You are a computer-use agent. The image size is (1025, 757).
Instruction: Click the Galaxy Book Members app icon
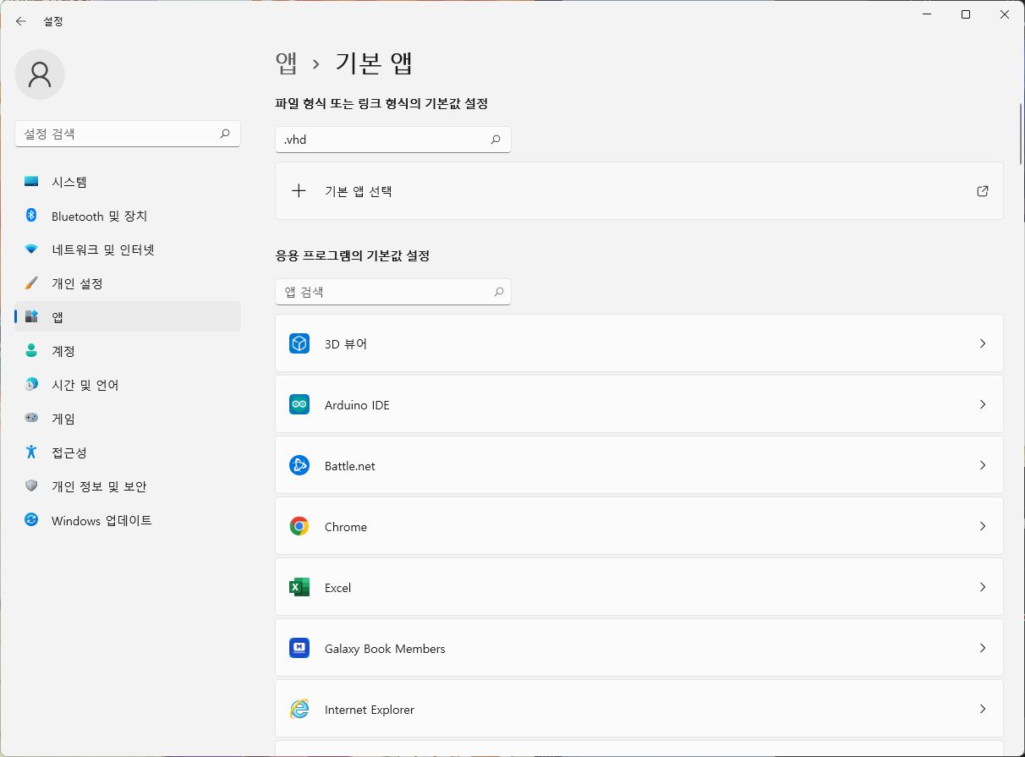coord(299,648)
